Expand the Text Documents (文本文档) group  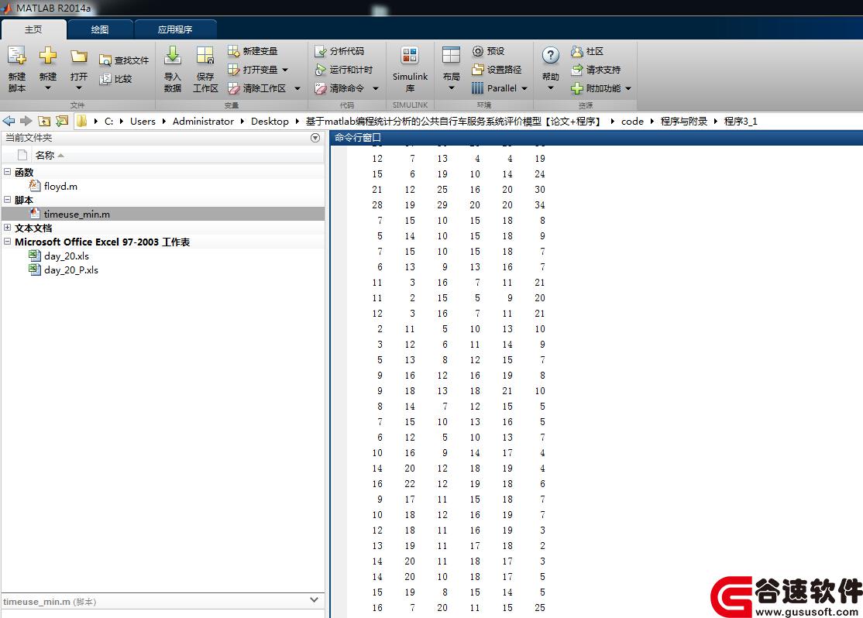tap(7, 227)
